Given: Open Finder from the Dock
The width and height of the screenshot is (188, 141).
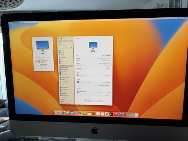Looking at the screenshot, I should click(x=55, y=112).
